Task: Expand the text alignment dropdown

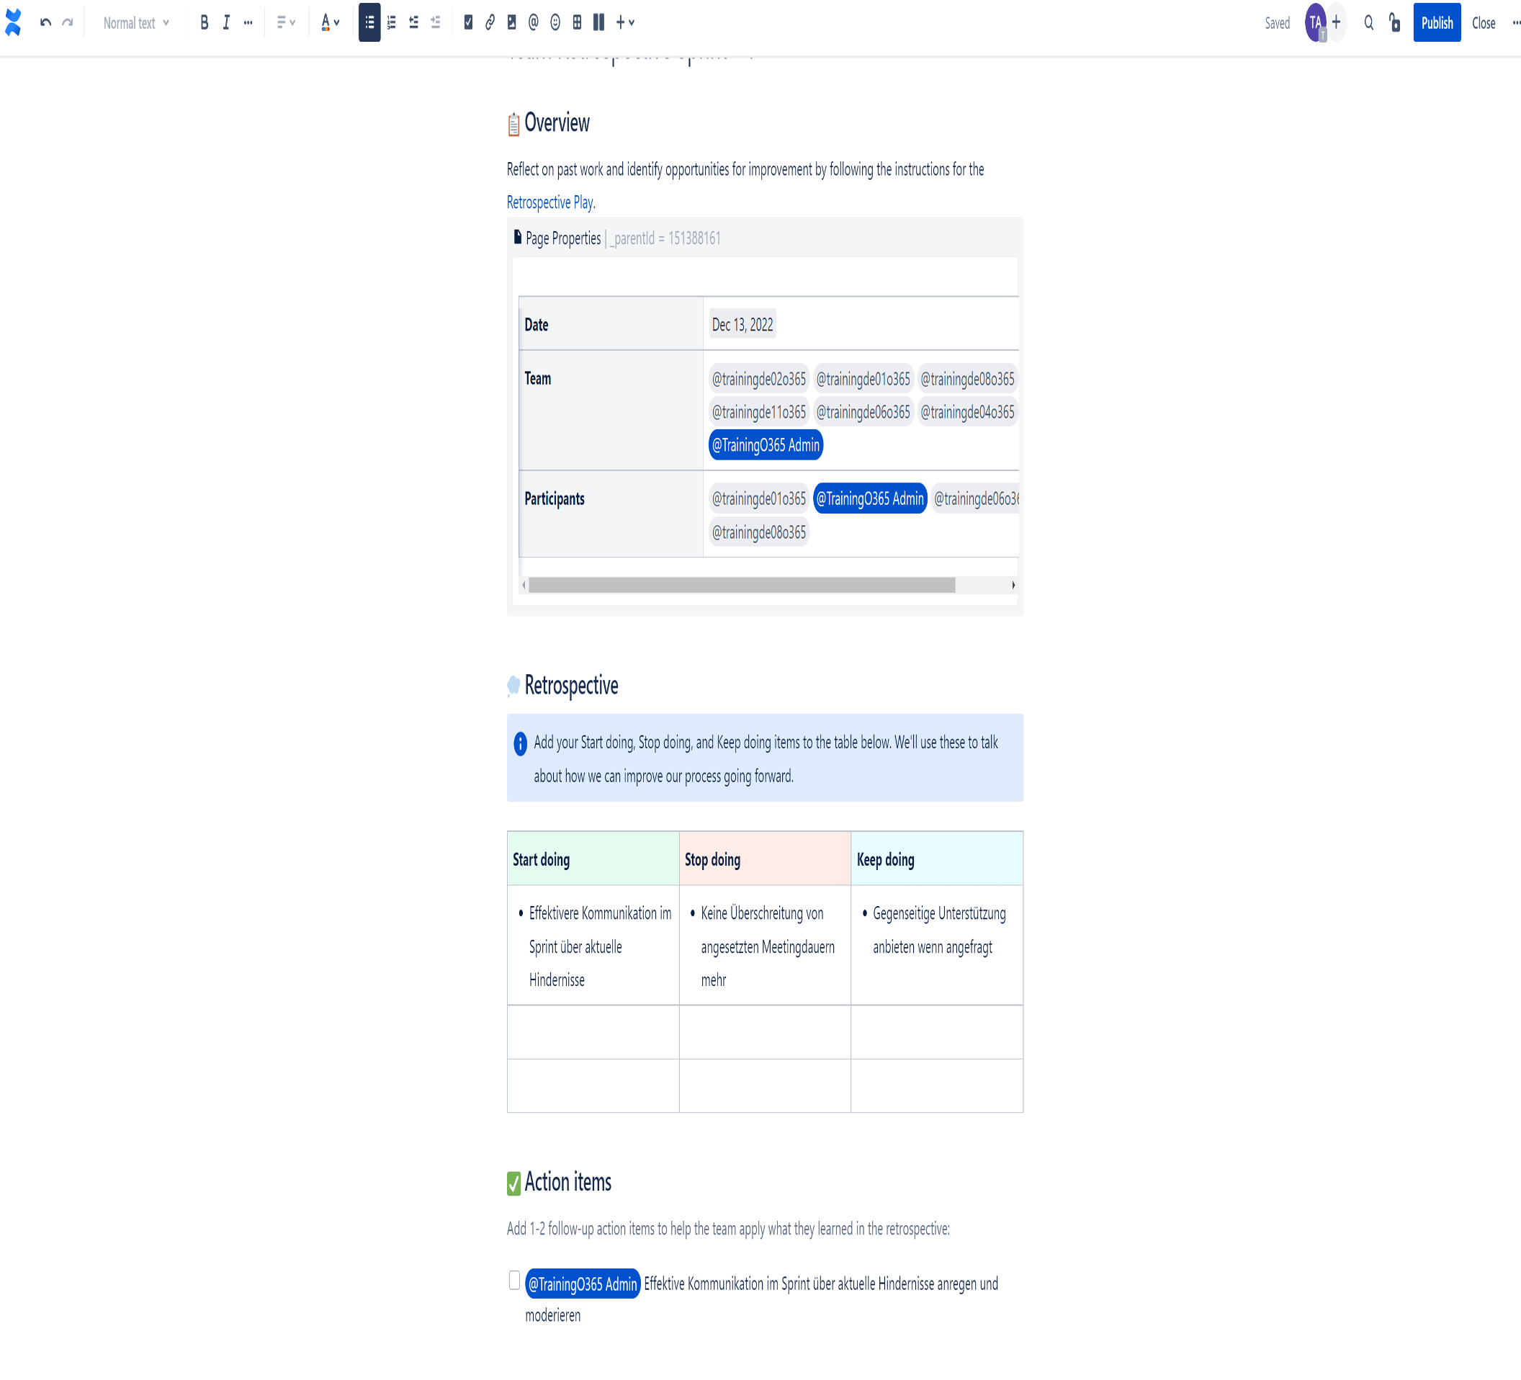Action: (285, 22)
